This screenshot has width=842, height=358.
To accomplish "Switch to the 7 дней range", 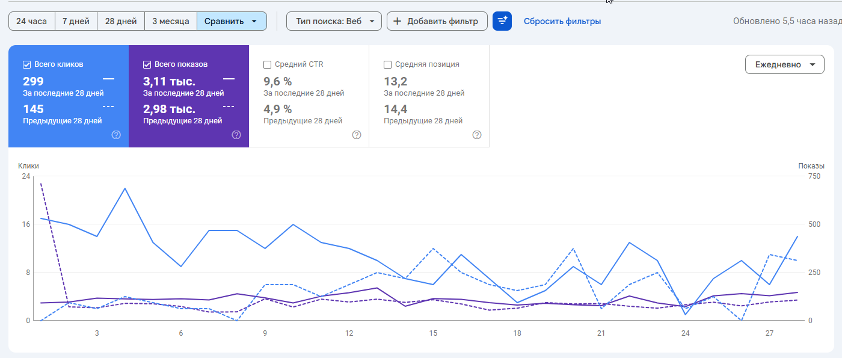I will coord(76,21).
